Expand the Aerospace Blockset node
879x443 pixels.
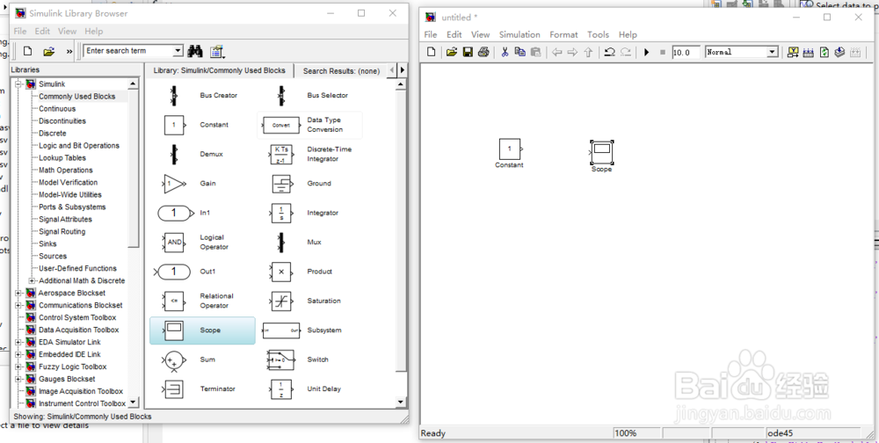point(18,294)
